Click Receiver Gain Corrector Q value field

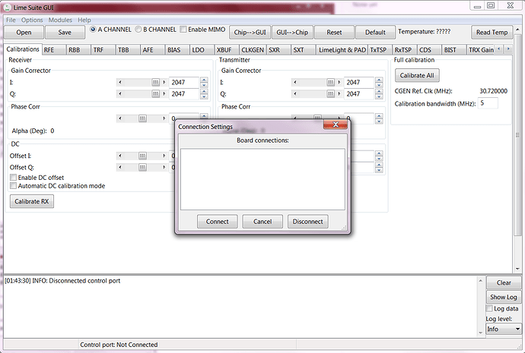[x=184, y=94]
